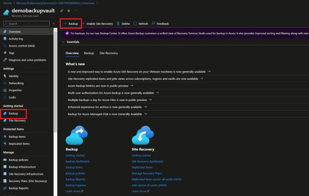The height and width of the screenshot is (196, 309).
Task: Open Jobs across all vaults (NEW) link
Action: pyautogui.click(x=149, y=185)
